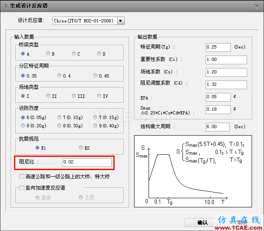Enable 竖向加速度反应谱 checkbox

(x=22, y=188)
